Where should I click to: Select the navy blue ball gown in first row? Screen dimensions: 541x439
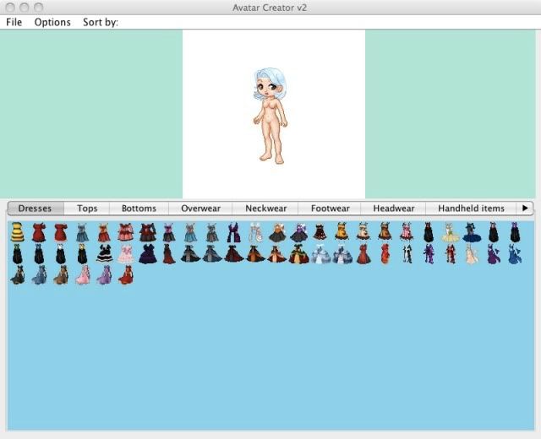(x=472, y=232)
